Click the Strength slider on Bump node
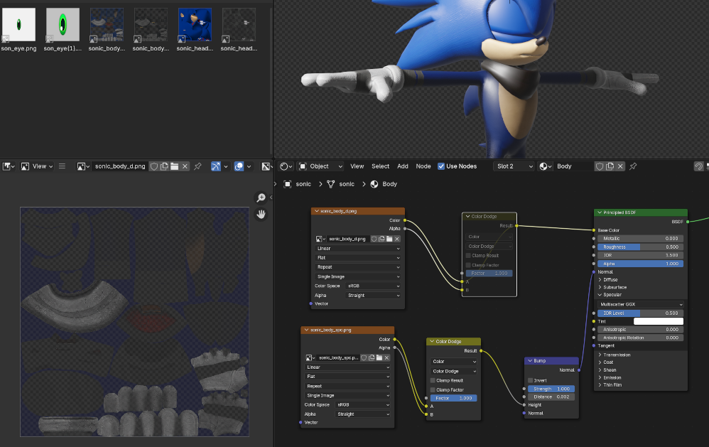 551,389
